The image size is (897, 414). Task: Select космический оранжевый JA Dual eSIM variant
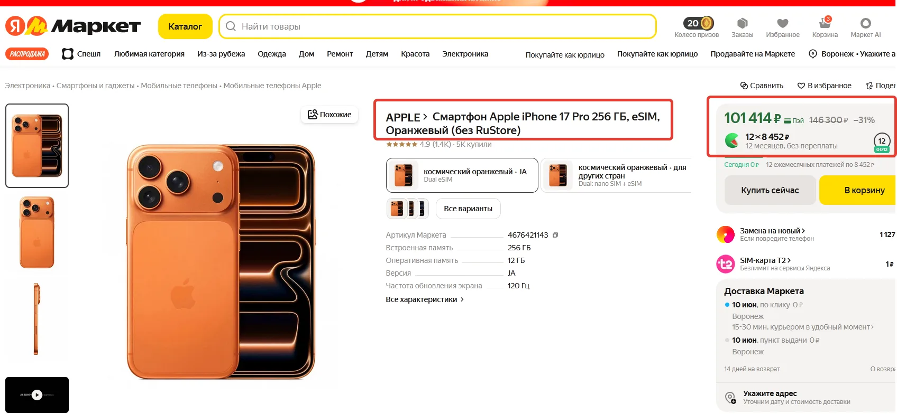pos(462,175)
